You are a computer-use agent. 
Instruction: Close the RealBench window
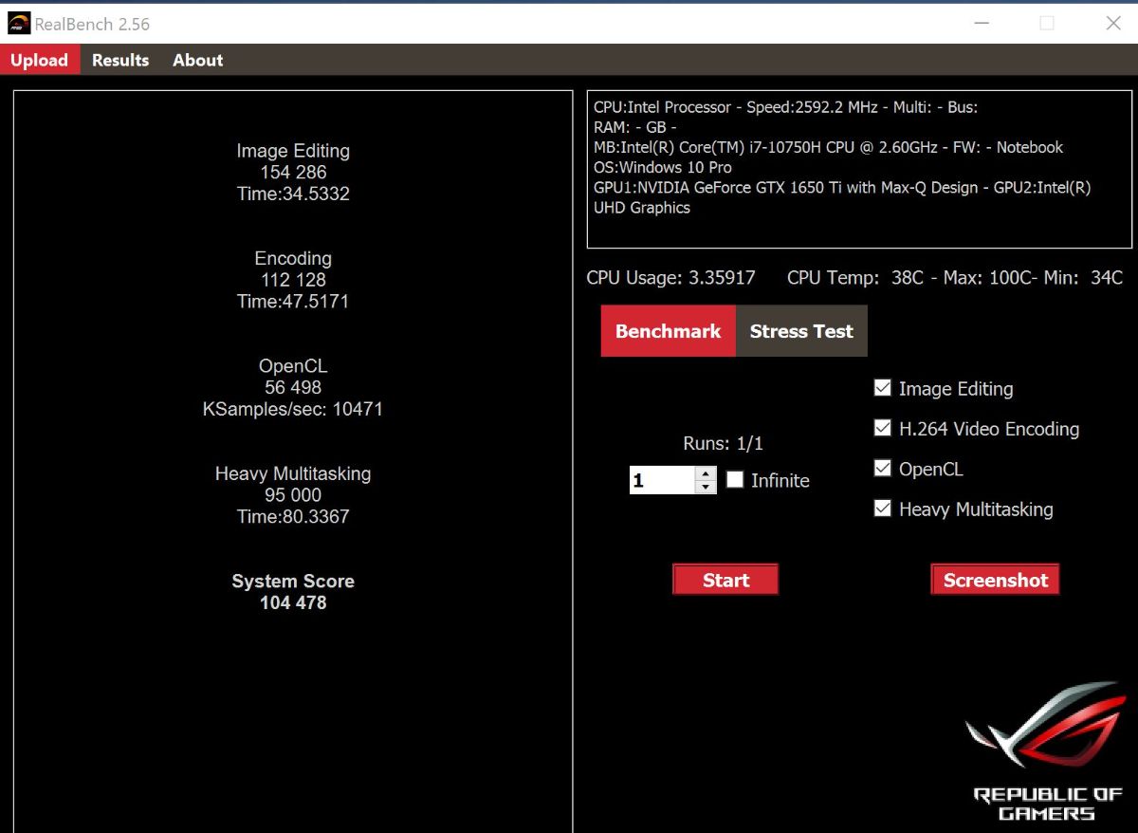tap(1113, 24)
